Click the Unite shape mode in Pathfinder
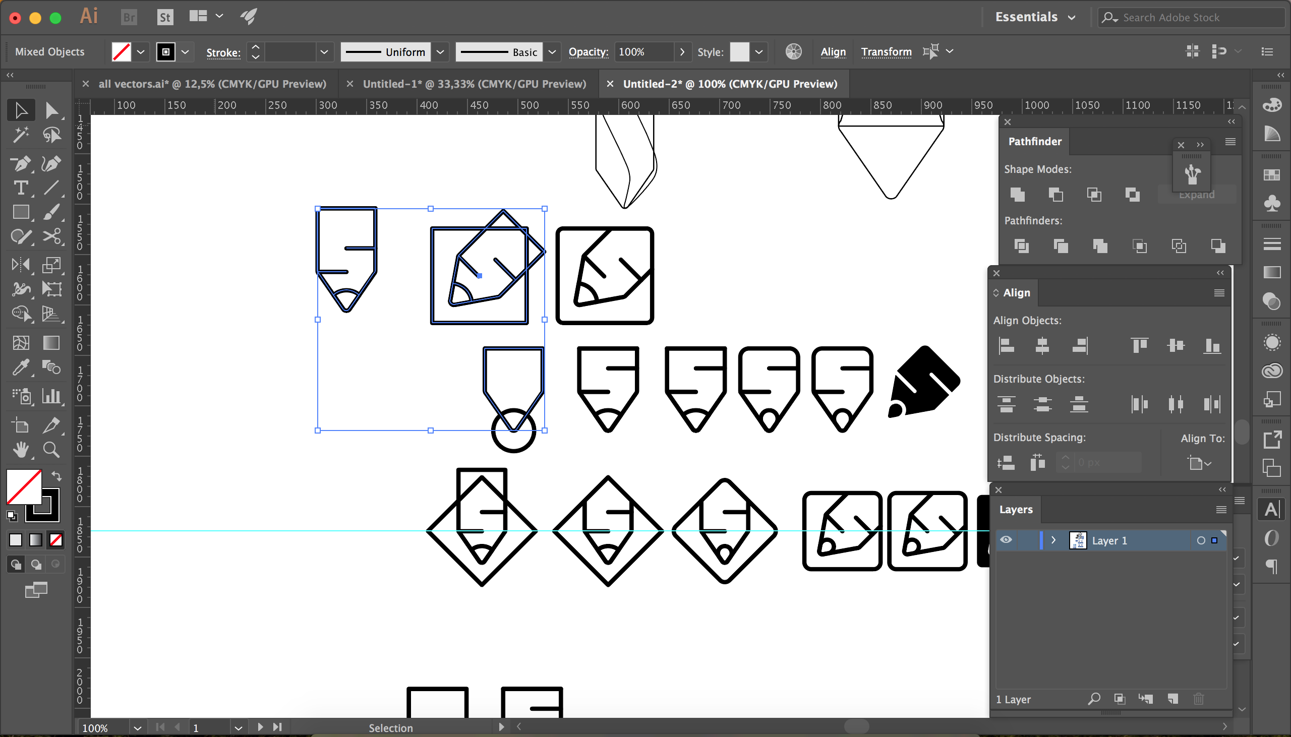This screenshot has height=737, width=1291. tap(1017, 195)
